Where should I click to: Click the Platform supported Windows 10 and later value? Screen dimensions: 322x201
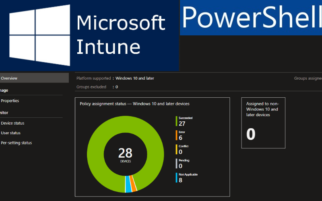pos(135,78)
